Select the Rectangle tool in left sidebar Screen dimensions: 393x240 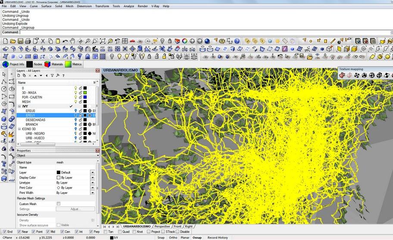coord(12,97)
